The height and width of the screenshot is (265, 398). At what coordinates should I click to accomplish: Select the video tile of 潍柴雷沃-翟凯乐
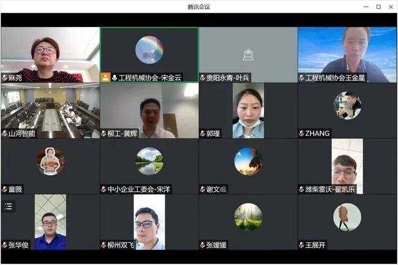347,165
